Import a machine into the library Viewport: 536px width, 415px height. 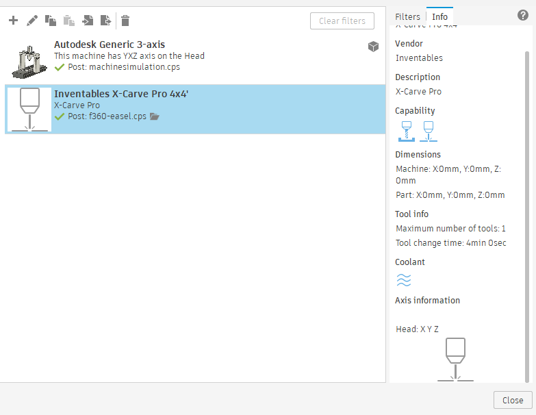[x=88, y=21]
